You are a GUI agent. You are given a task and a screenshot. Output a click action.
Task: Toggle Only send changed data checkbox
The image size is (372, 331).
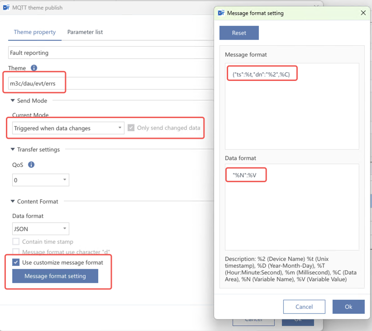(131, 128)
